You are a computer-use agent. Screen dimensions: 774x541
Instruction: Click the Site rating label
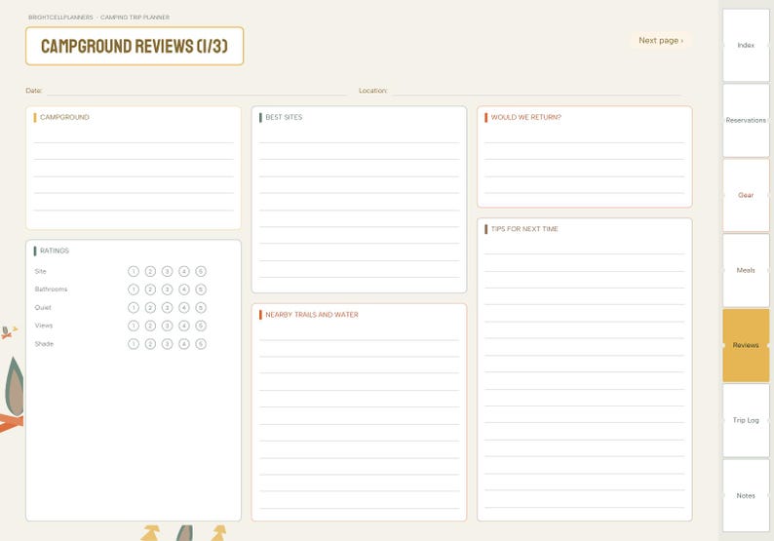(41, 272)
